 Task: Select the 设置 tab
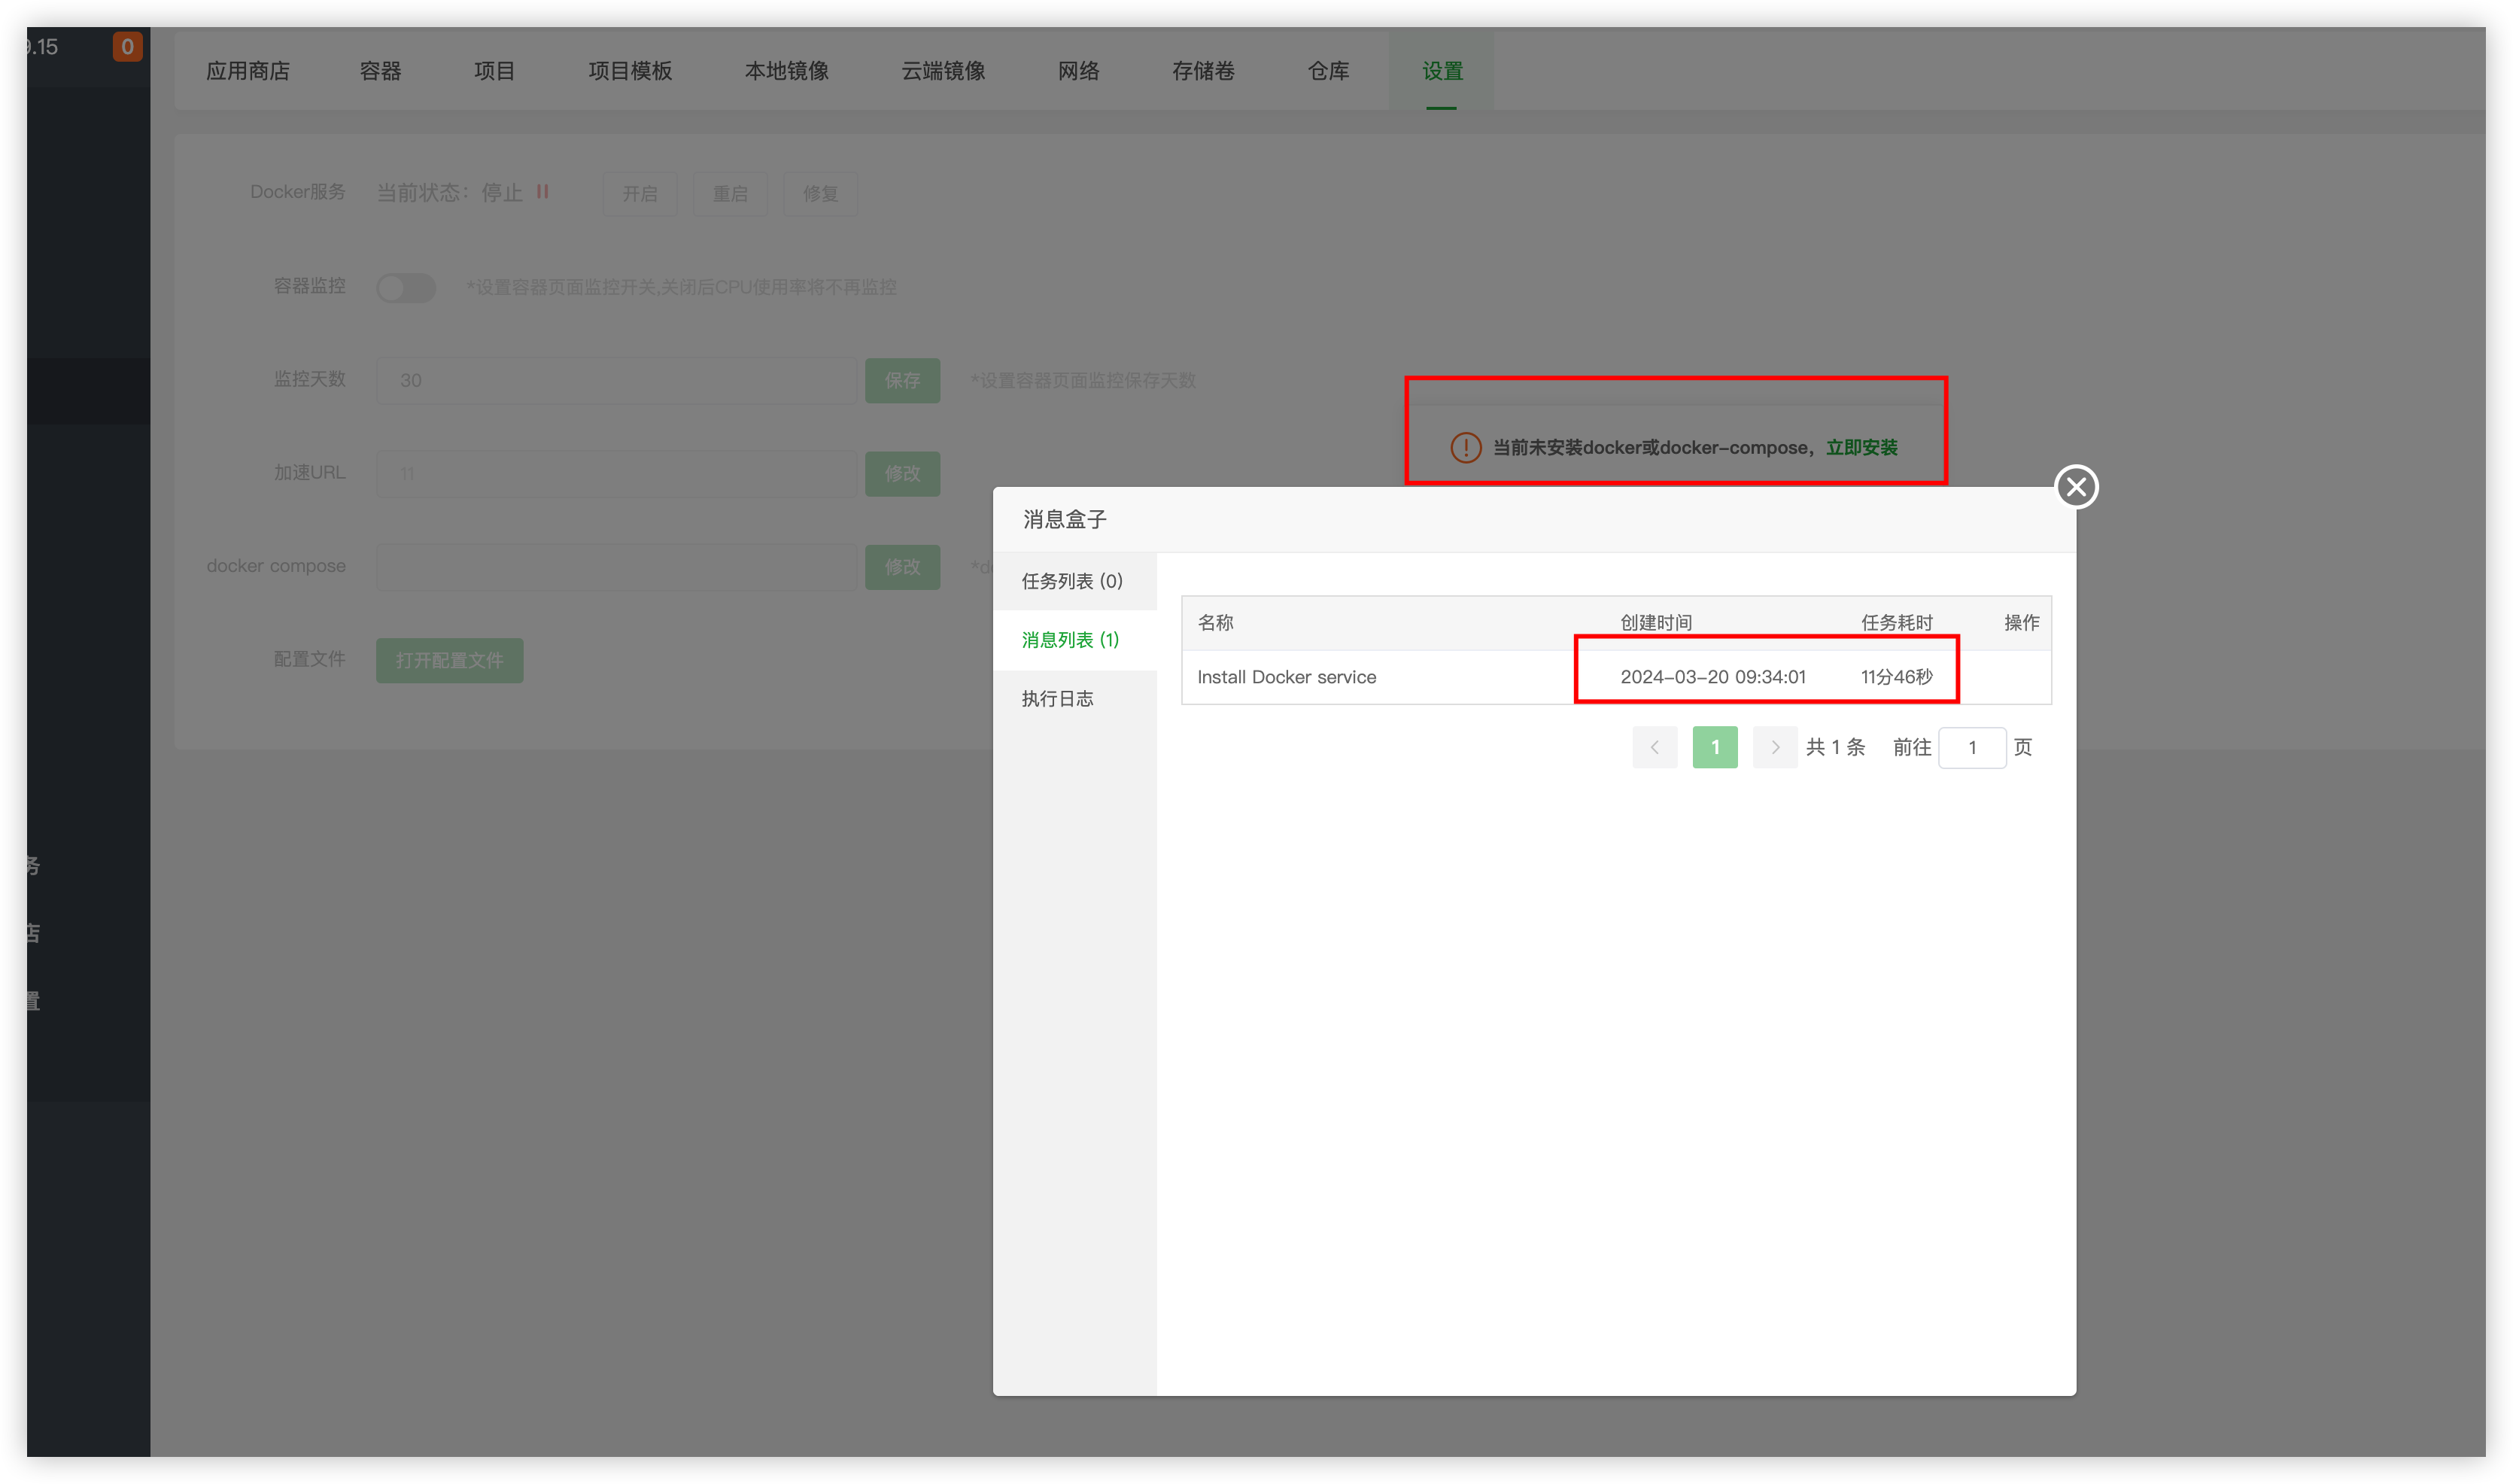click(1442, 71)
